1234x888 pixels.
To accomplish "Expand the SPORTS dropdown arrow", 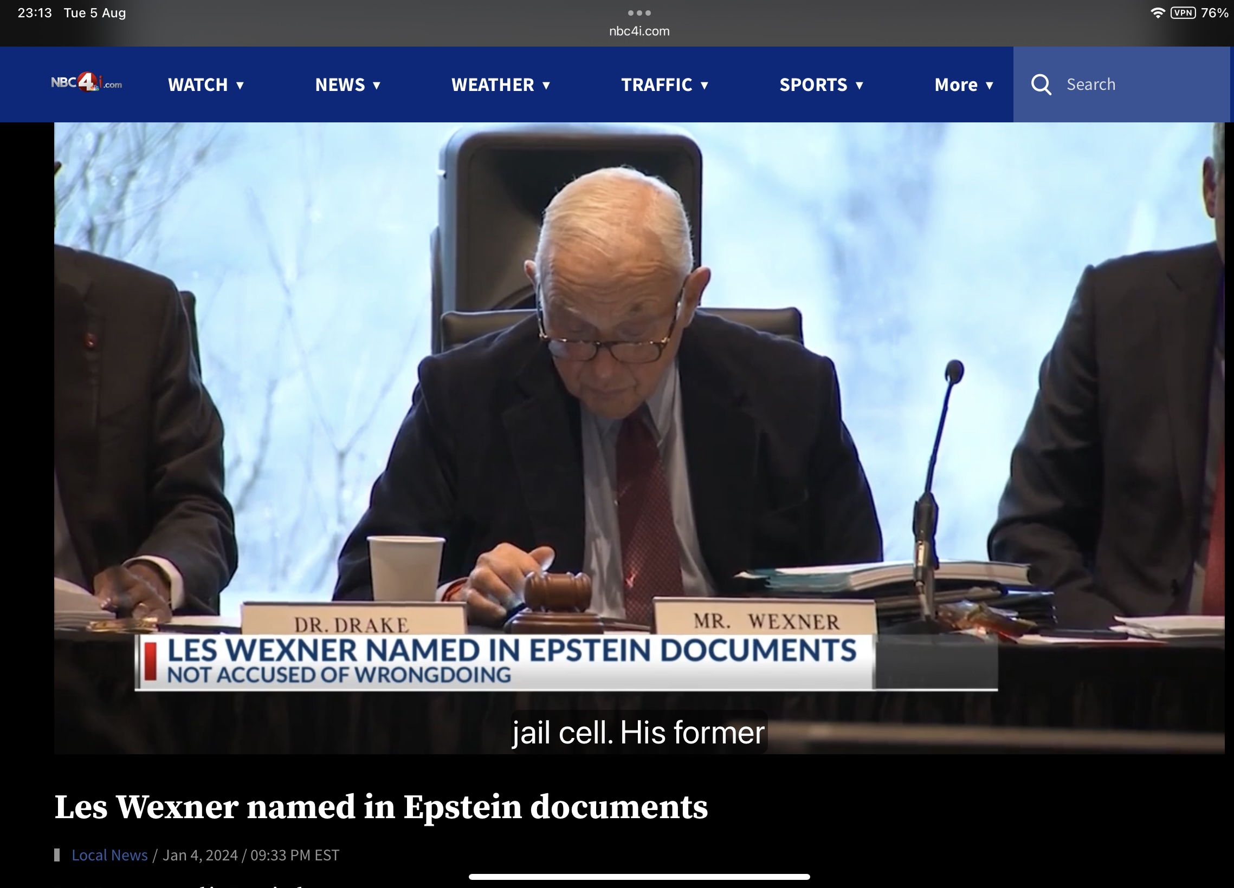I will coord(860,86).
